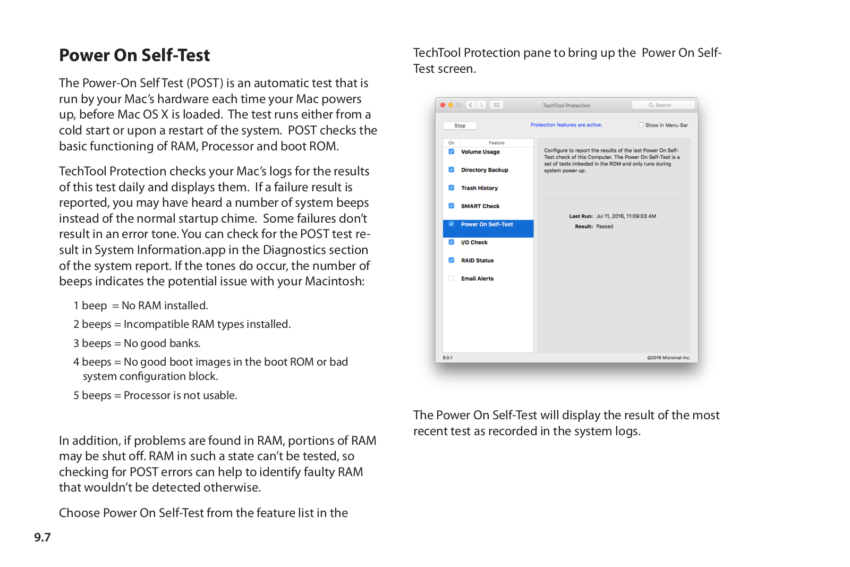Uncheck the Directory Backup checkbox
Viewport: 850px width, 567px height.
pyautogui.click(x=452, y=170)
